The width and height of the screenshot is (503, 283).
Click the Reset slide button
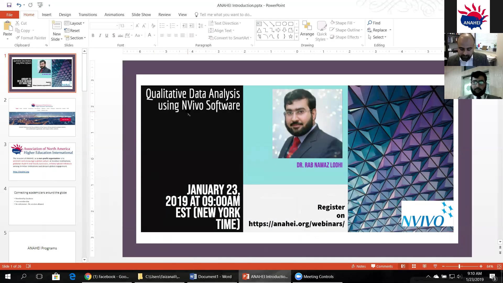tap(72, 30)
